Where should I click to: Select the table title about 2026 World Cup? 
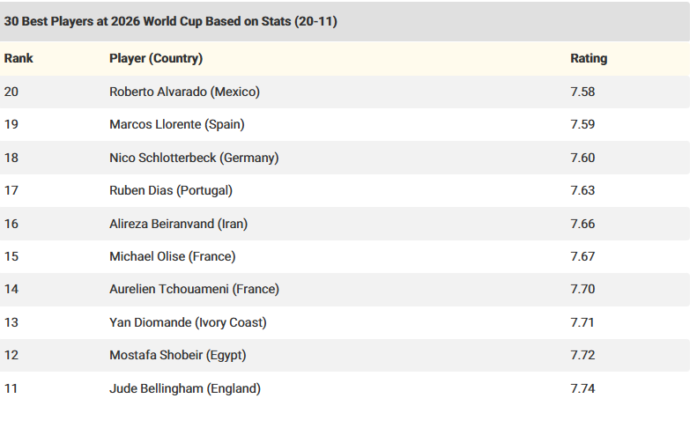[x=171, y=21]
